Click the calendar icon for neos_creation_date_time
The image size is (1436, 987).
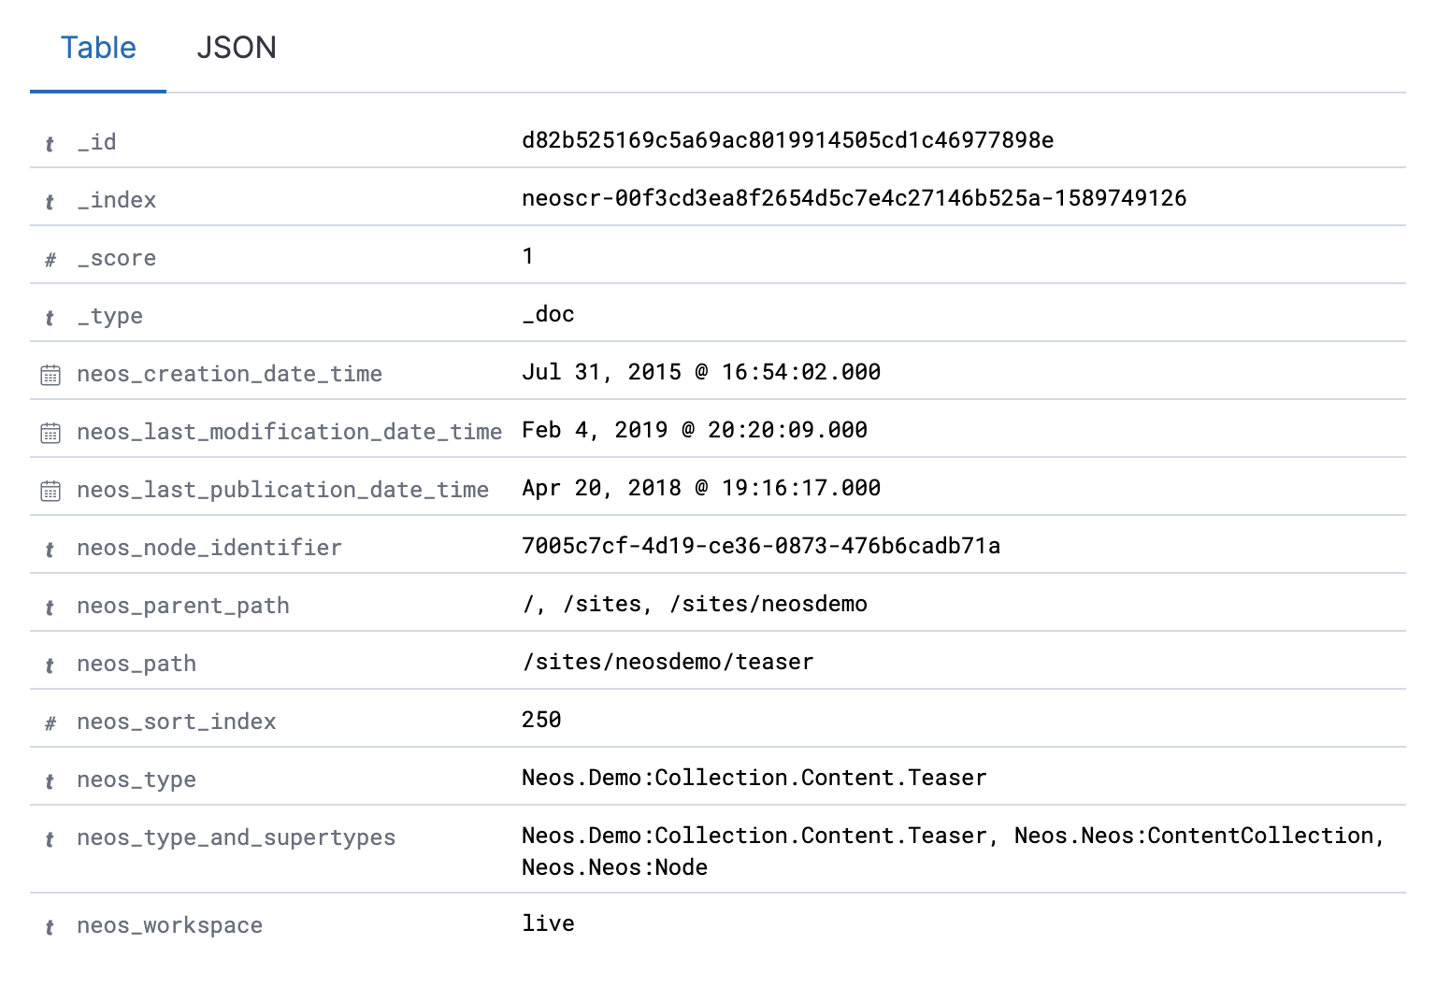[49, 375]
